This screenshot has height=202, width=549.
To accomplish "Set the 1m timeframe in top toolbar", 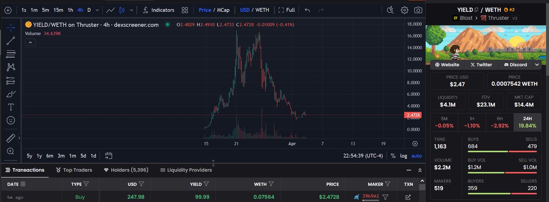I will pyautogui.click(x=34, y=10).
